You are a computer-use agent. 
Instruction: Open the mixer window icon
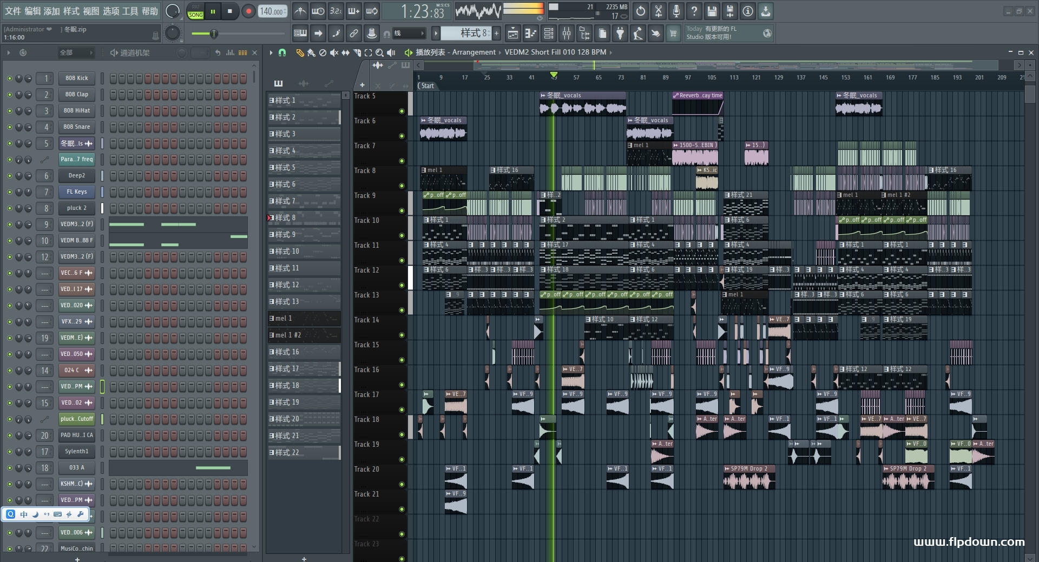pyautogui.click(x=567, y=34)
